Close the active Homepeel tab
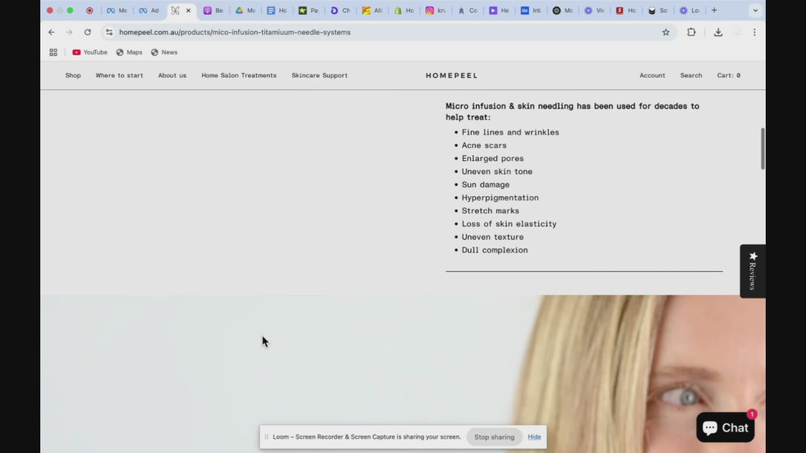The image size is (806, 453). click(x=188, y=10)
